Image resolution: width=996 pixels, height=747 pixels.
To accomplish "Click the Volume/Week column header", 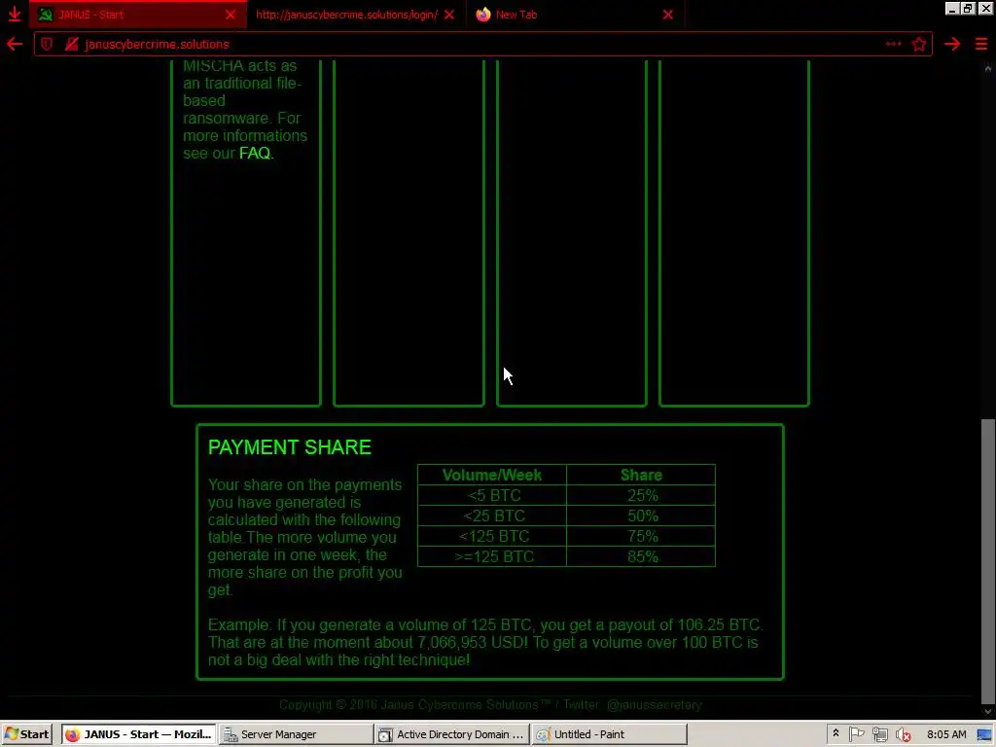I will click(491, 475).
